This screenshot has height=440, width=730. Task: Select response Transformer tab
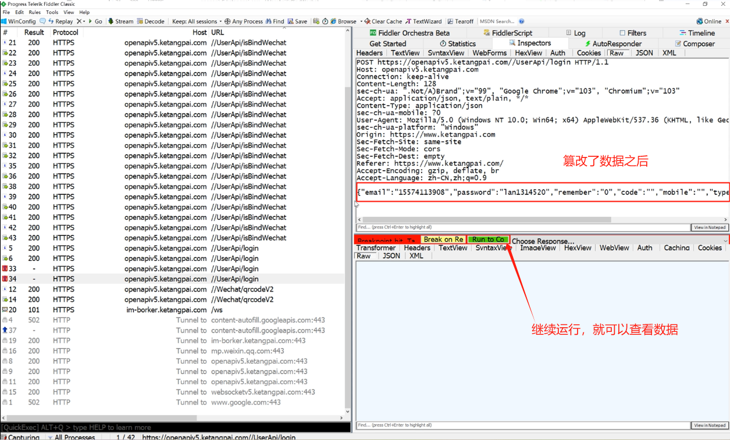pos(376,248)
